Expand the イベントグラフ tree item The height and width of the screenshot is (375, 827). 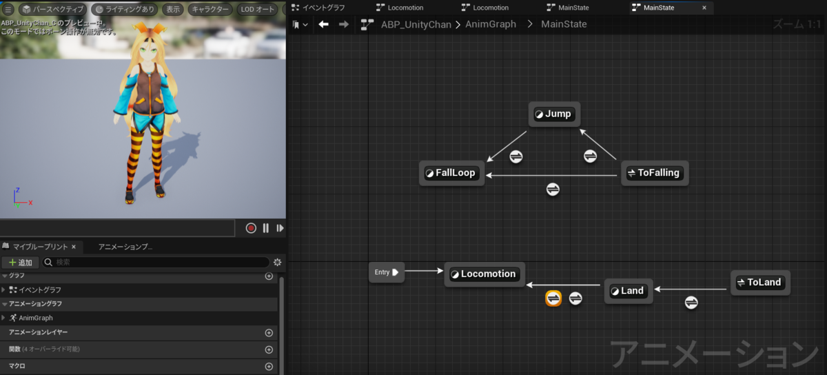pyautogui.click(x=3, y=290)
